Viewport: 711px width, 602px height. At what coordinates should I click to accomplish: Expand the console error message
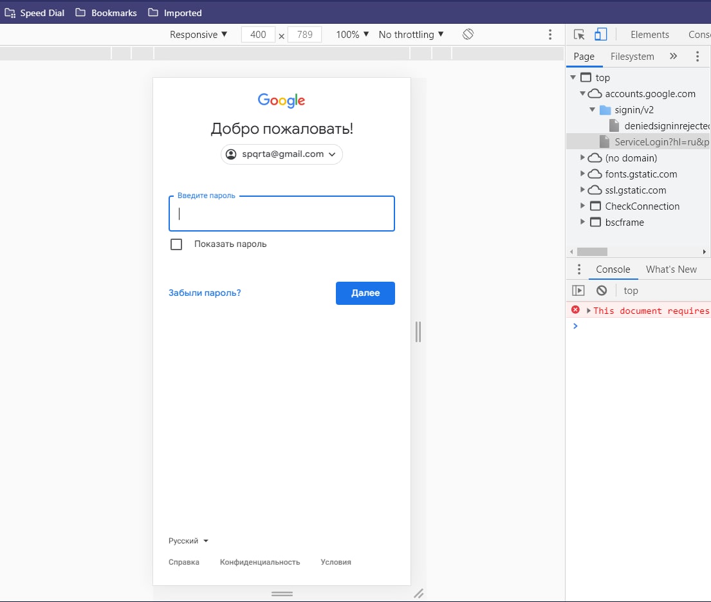[589, 311]
